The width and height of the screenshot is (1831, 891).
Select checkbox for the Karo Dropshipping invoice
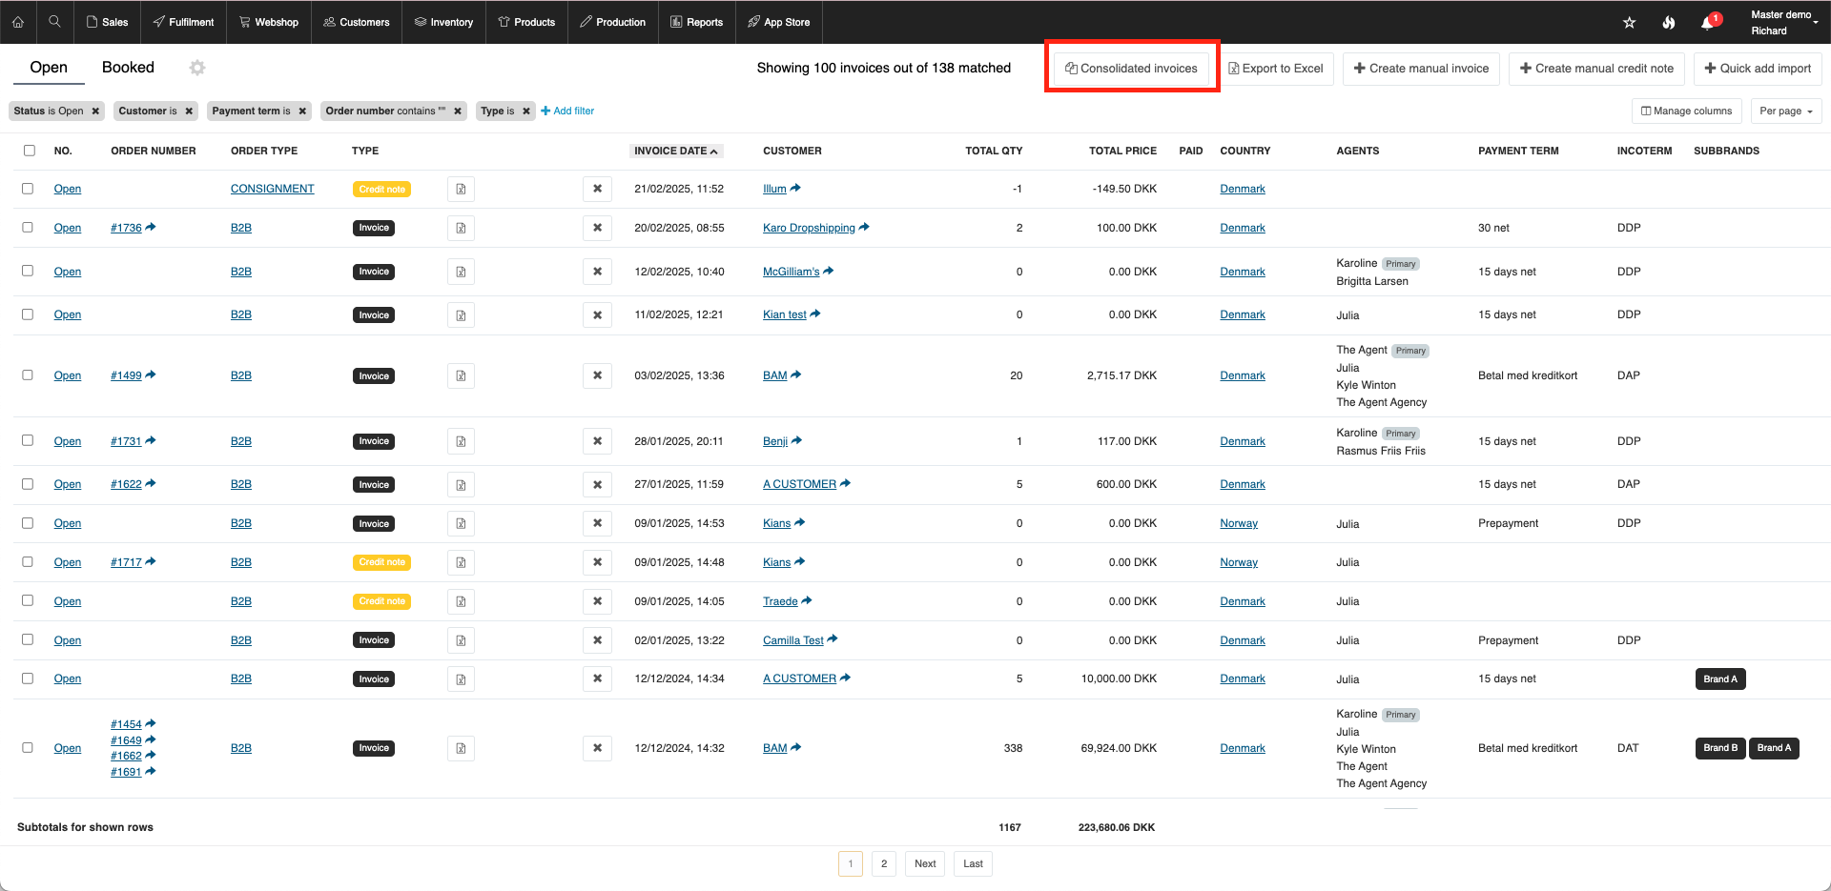coord(28,228)
